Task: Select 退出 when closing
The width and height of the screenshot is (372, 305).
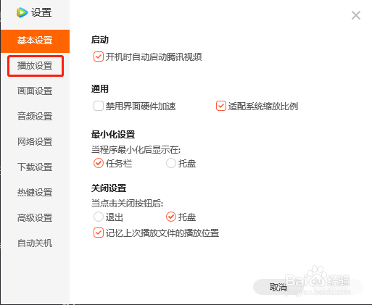Action: click(x=99, y=217)
